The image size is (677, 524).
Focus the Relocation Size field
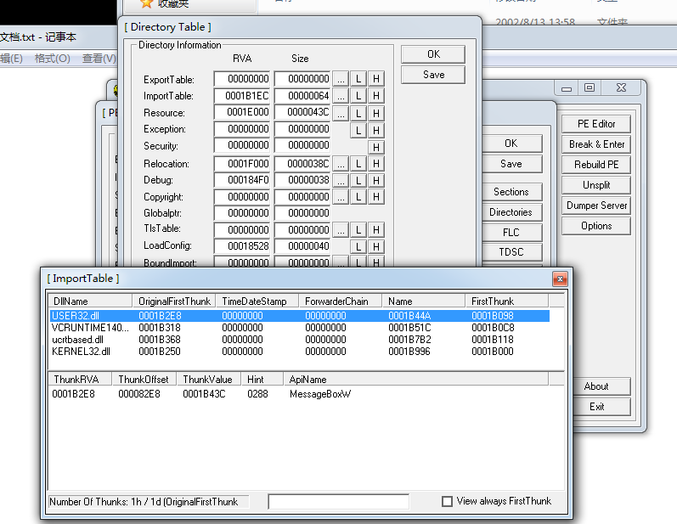click(x=302, y=164)
